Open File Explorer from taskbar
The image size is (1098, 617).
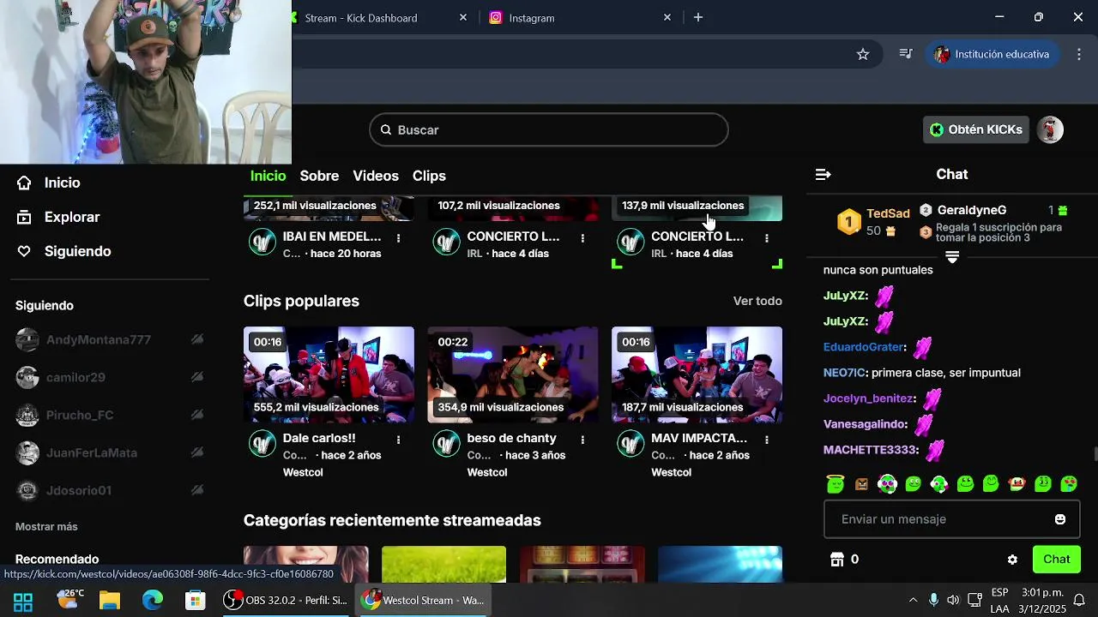coord(110,601)
